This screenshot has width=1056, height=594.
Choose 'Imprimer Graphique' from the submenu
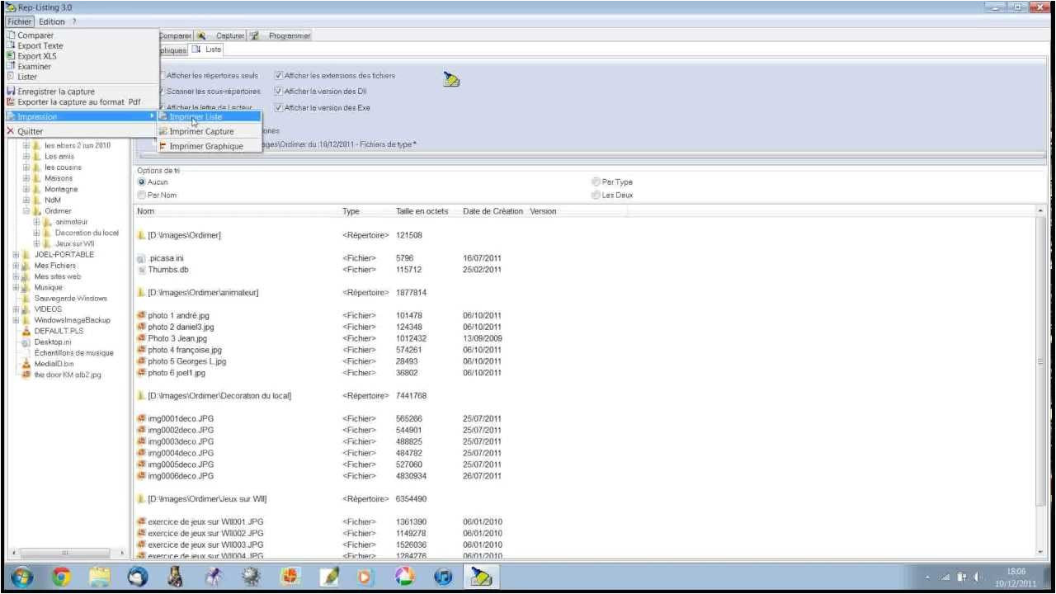tap(210, 147)
